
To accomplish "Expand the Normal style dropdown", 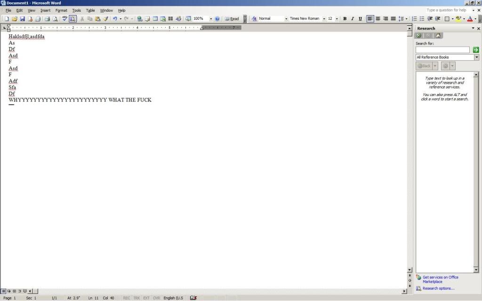I will pos(286,19).
